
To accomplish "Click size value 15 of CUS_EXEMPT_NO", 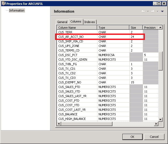I will (x=132, y=82).
